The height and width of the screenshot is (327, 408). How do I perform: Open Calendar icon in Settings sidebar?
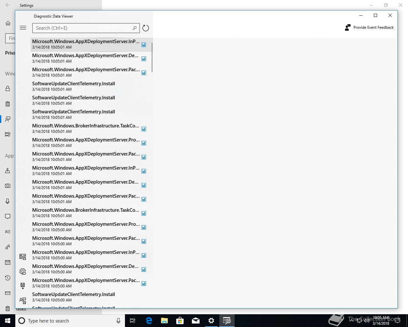tap(8, 262)
